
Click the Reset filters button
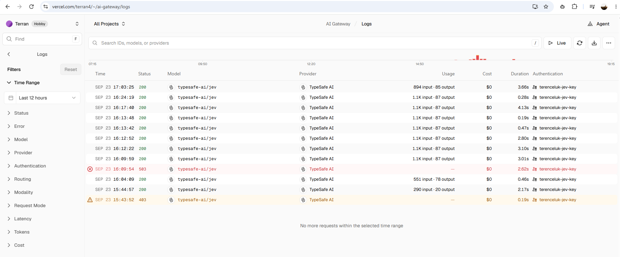71,69
